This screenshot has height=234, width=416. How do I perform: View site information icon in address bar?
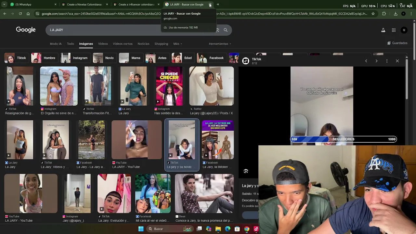(37, 14)
